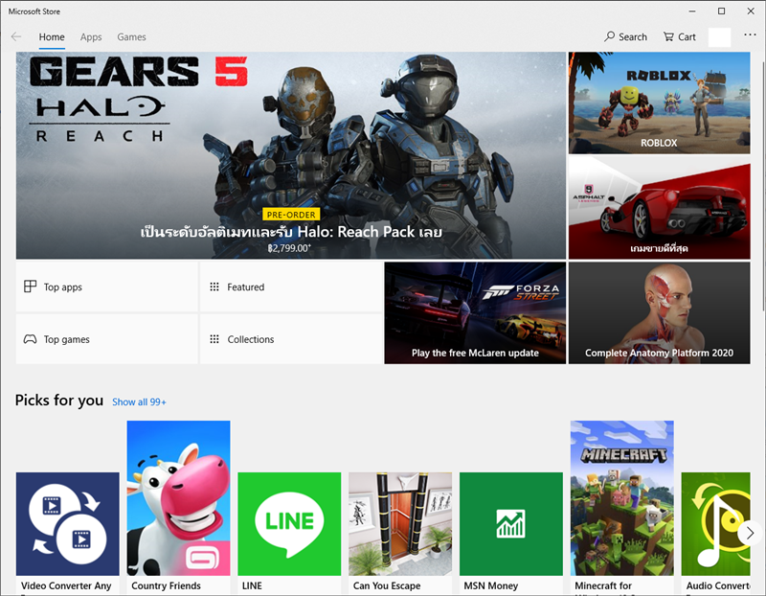The image size is (766, 596).
Task: Open the LINE app icon
Action: 289,523
